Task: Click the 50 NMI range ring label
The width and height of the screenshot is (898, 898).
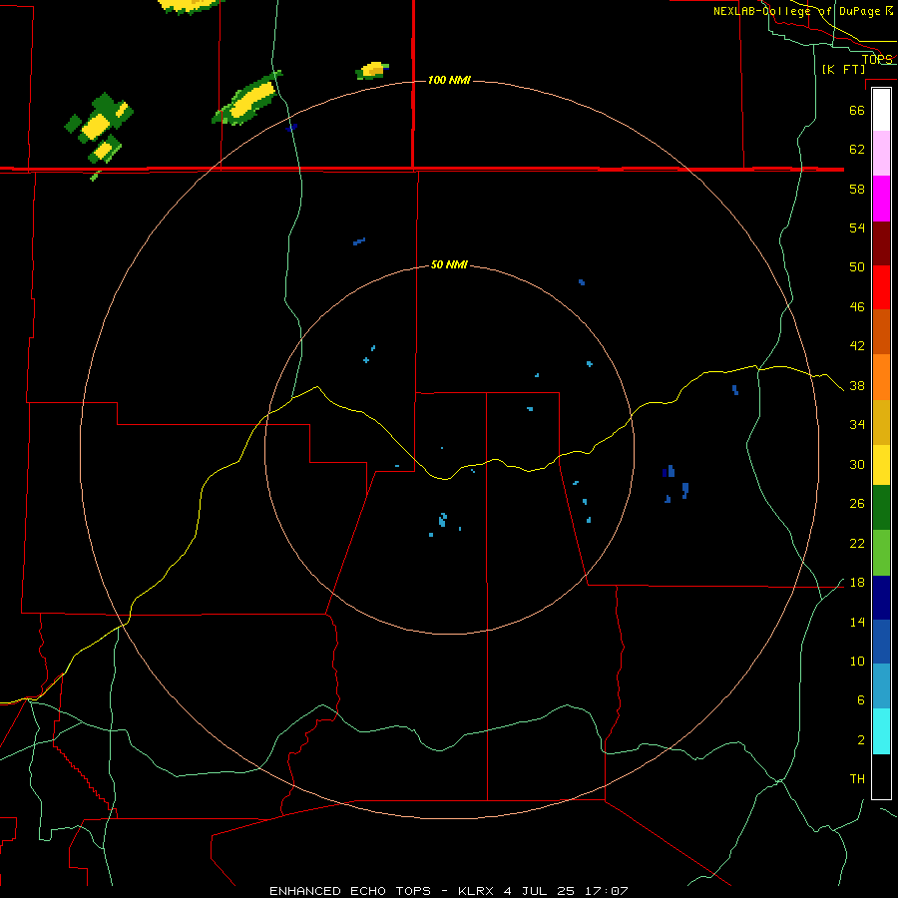Action: (x=449, y=264)
